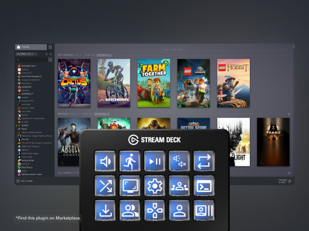Open LEGO The Hobbit game cover
Viewport: 309px width, 231px height.
pos(233,83)
